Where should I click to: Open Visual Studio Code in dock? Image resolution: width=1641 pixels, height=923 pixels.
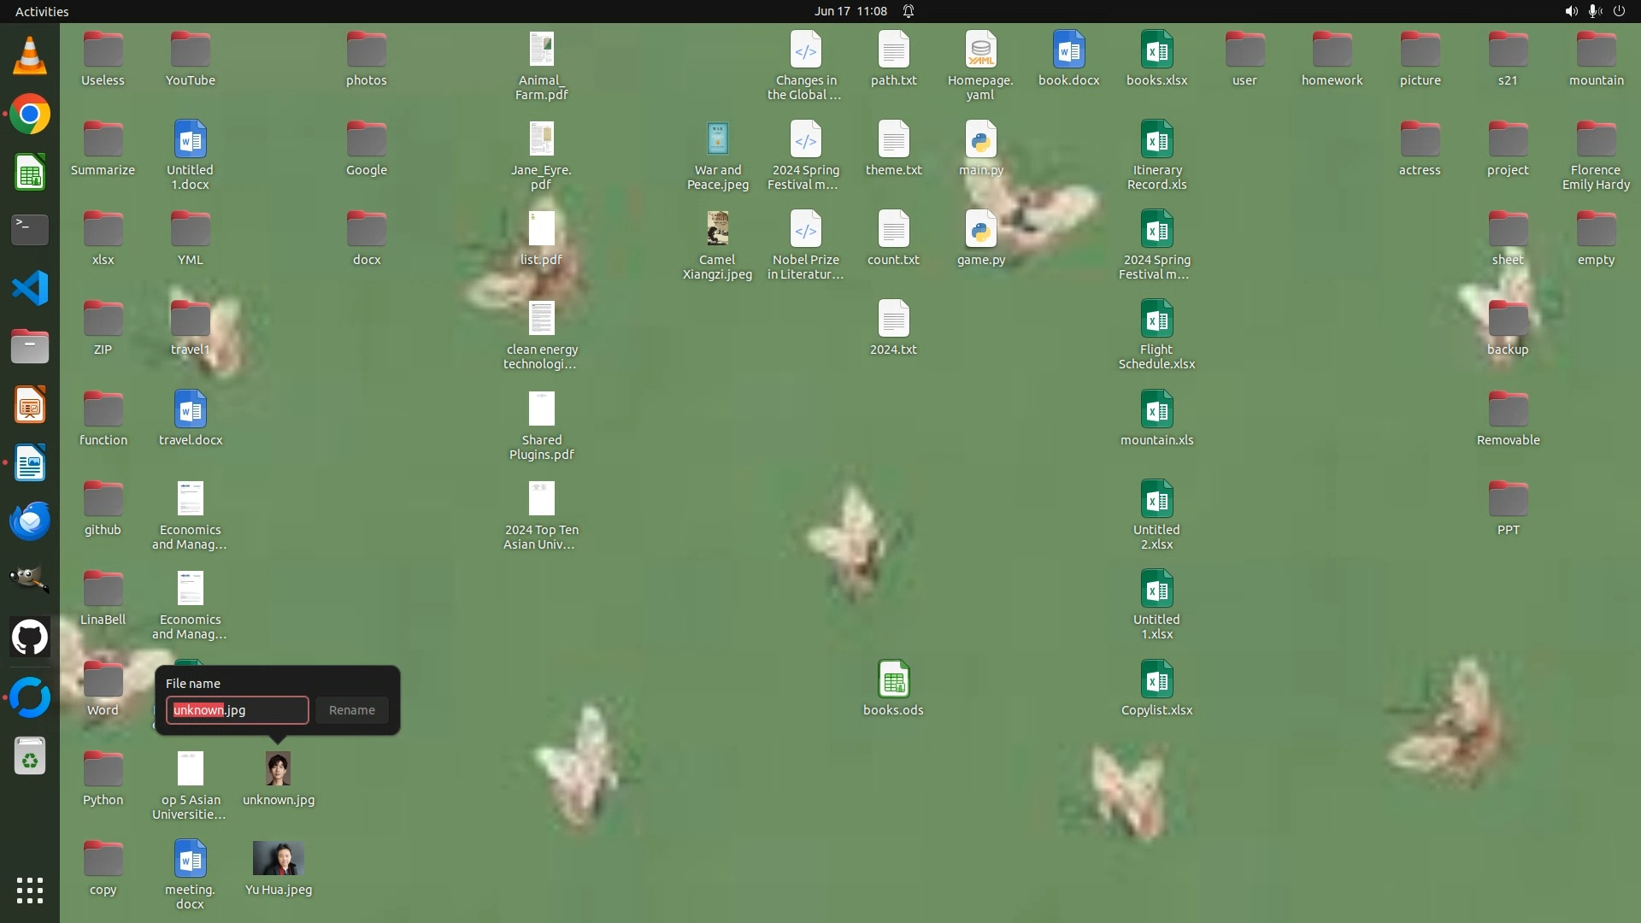pos(30,288)
